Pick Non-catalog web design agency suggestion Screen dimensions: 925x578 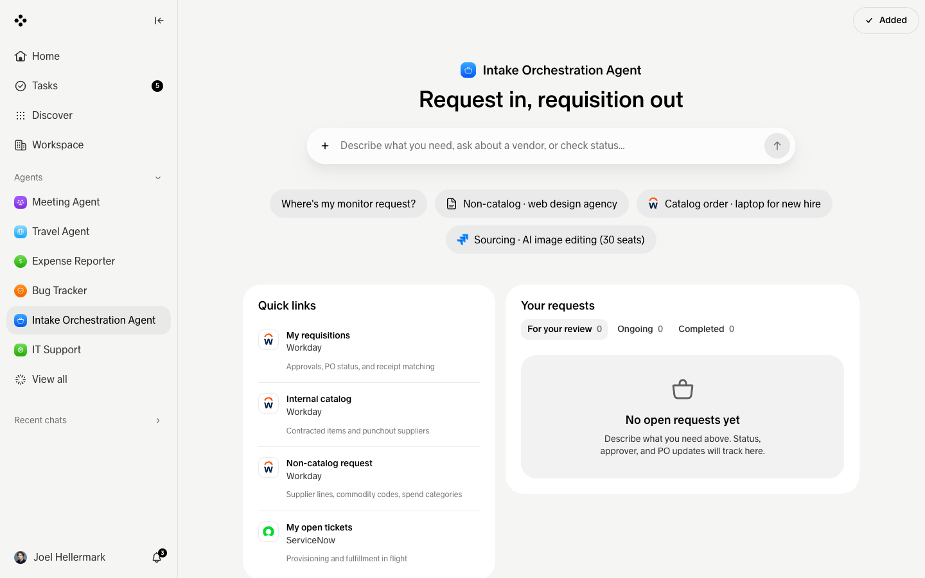pos(532,204)
